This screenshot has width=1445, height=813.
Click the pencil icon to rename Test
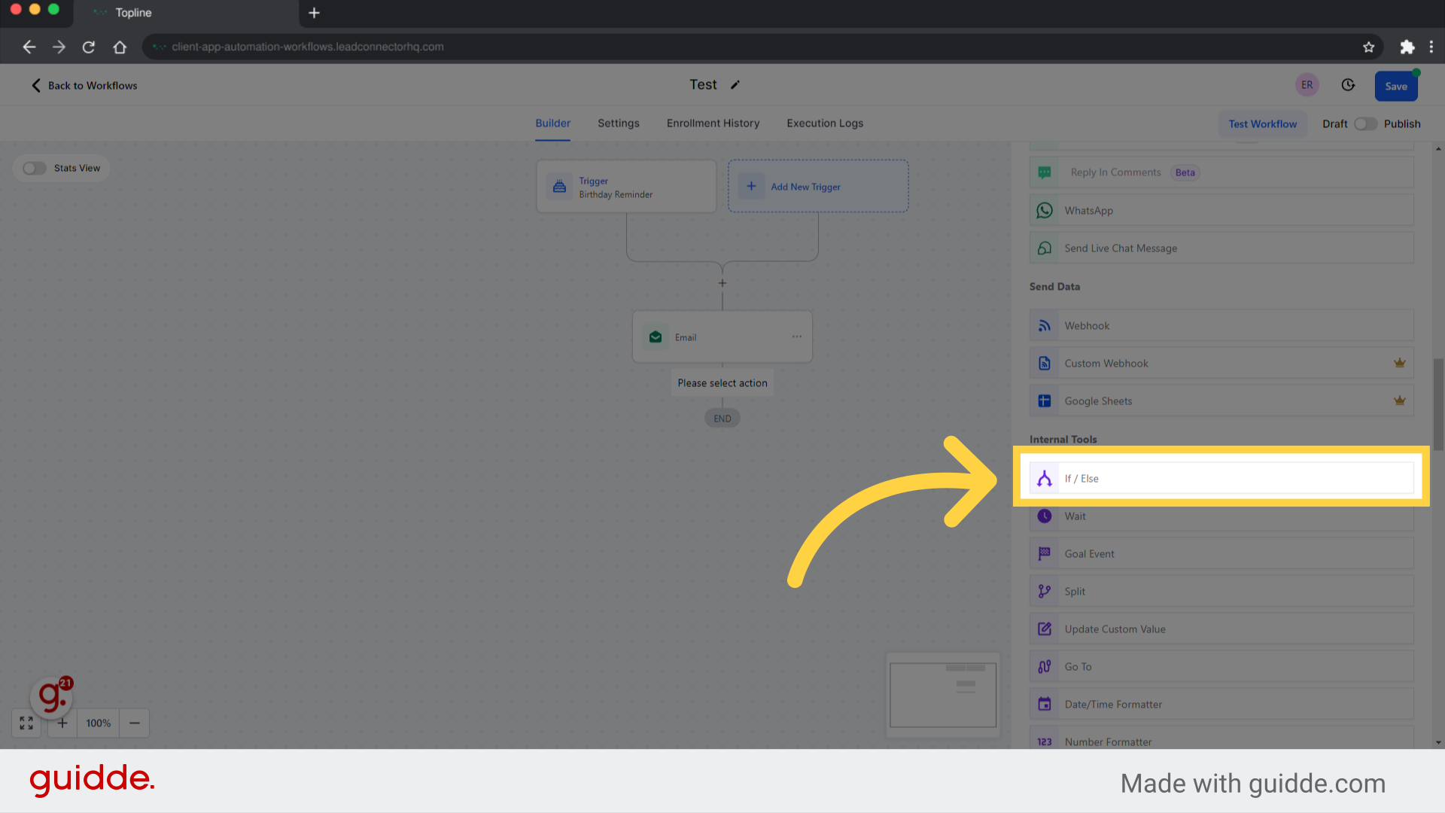[735, 85]
